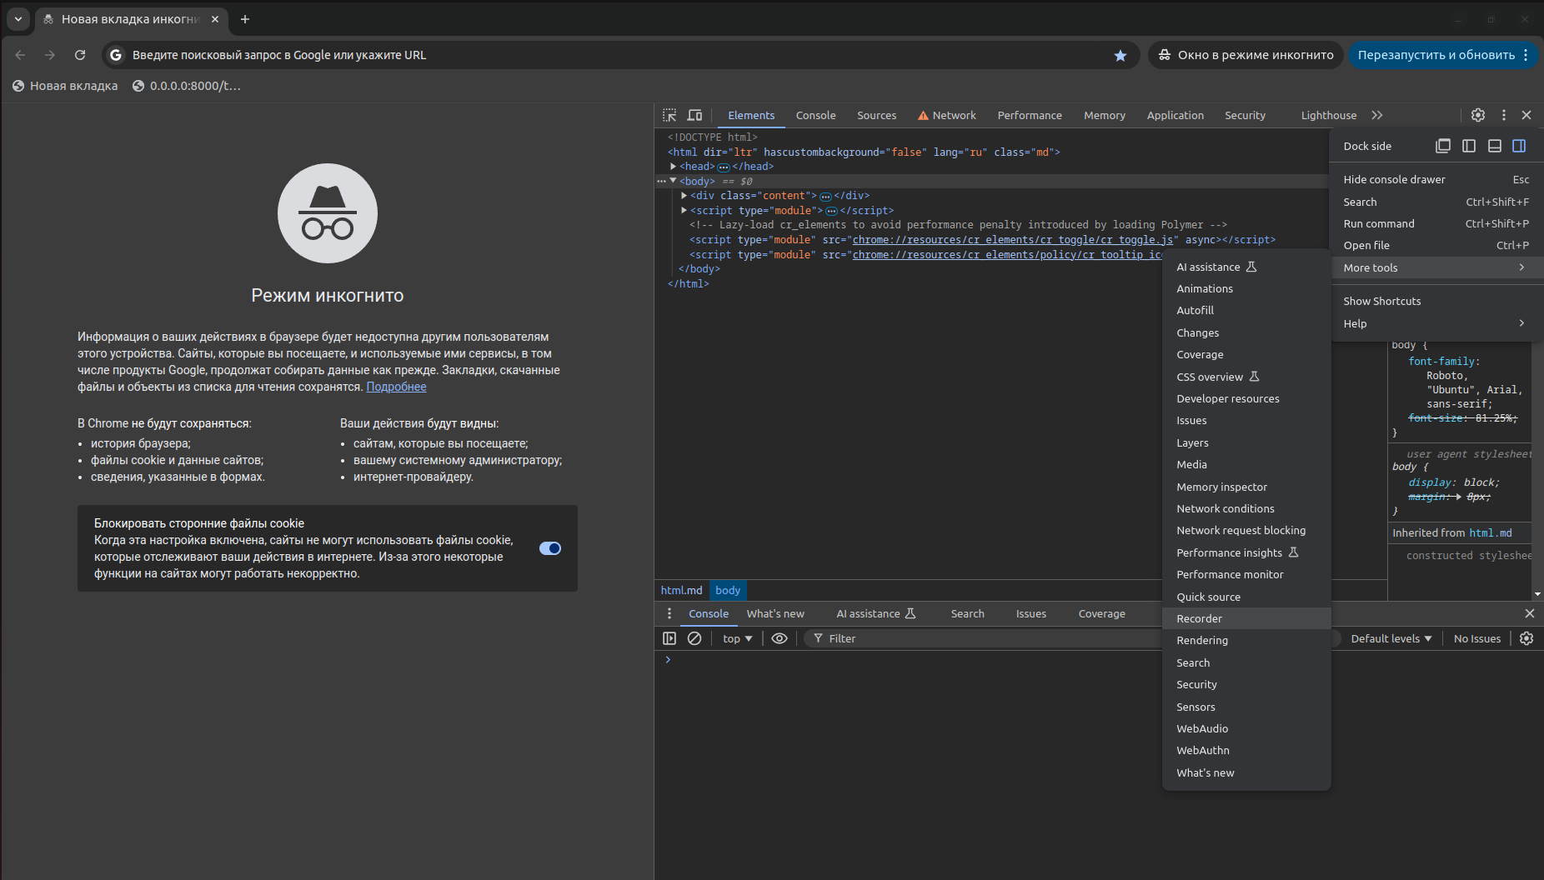Choose Recorder from More tools menu
This screenshot has height=880, width=1544.
point(1200,618)
